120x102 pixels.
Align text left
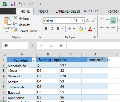(x=102, y=29)
